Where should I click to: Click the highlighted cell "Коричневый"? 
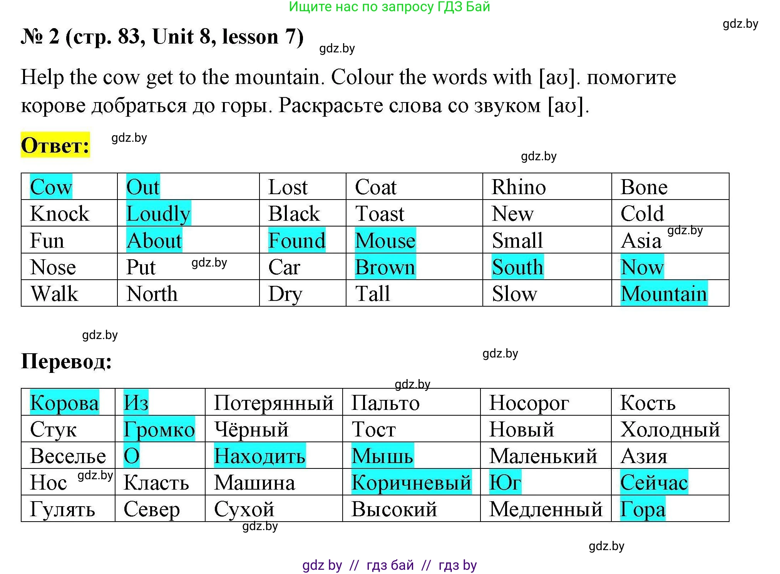(411, 482)
